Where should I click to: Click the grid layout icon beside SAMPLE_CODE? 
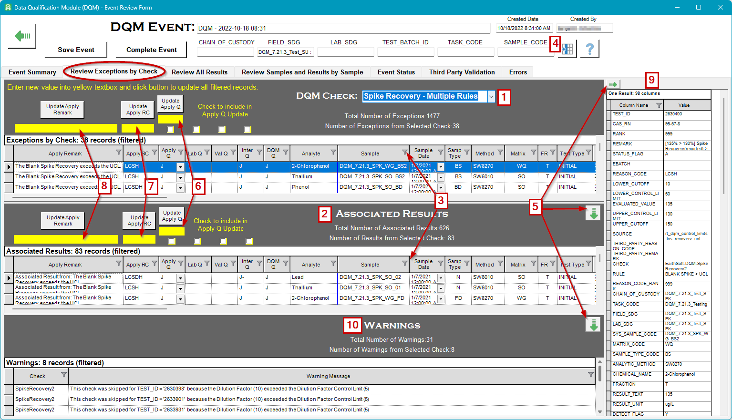tap(567, 49)
